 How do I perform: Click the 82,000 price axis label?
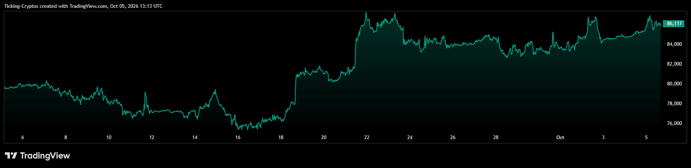[x=675, y=64]
